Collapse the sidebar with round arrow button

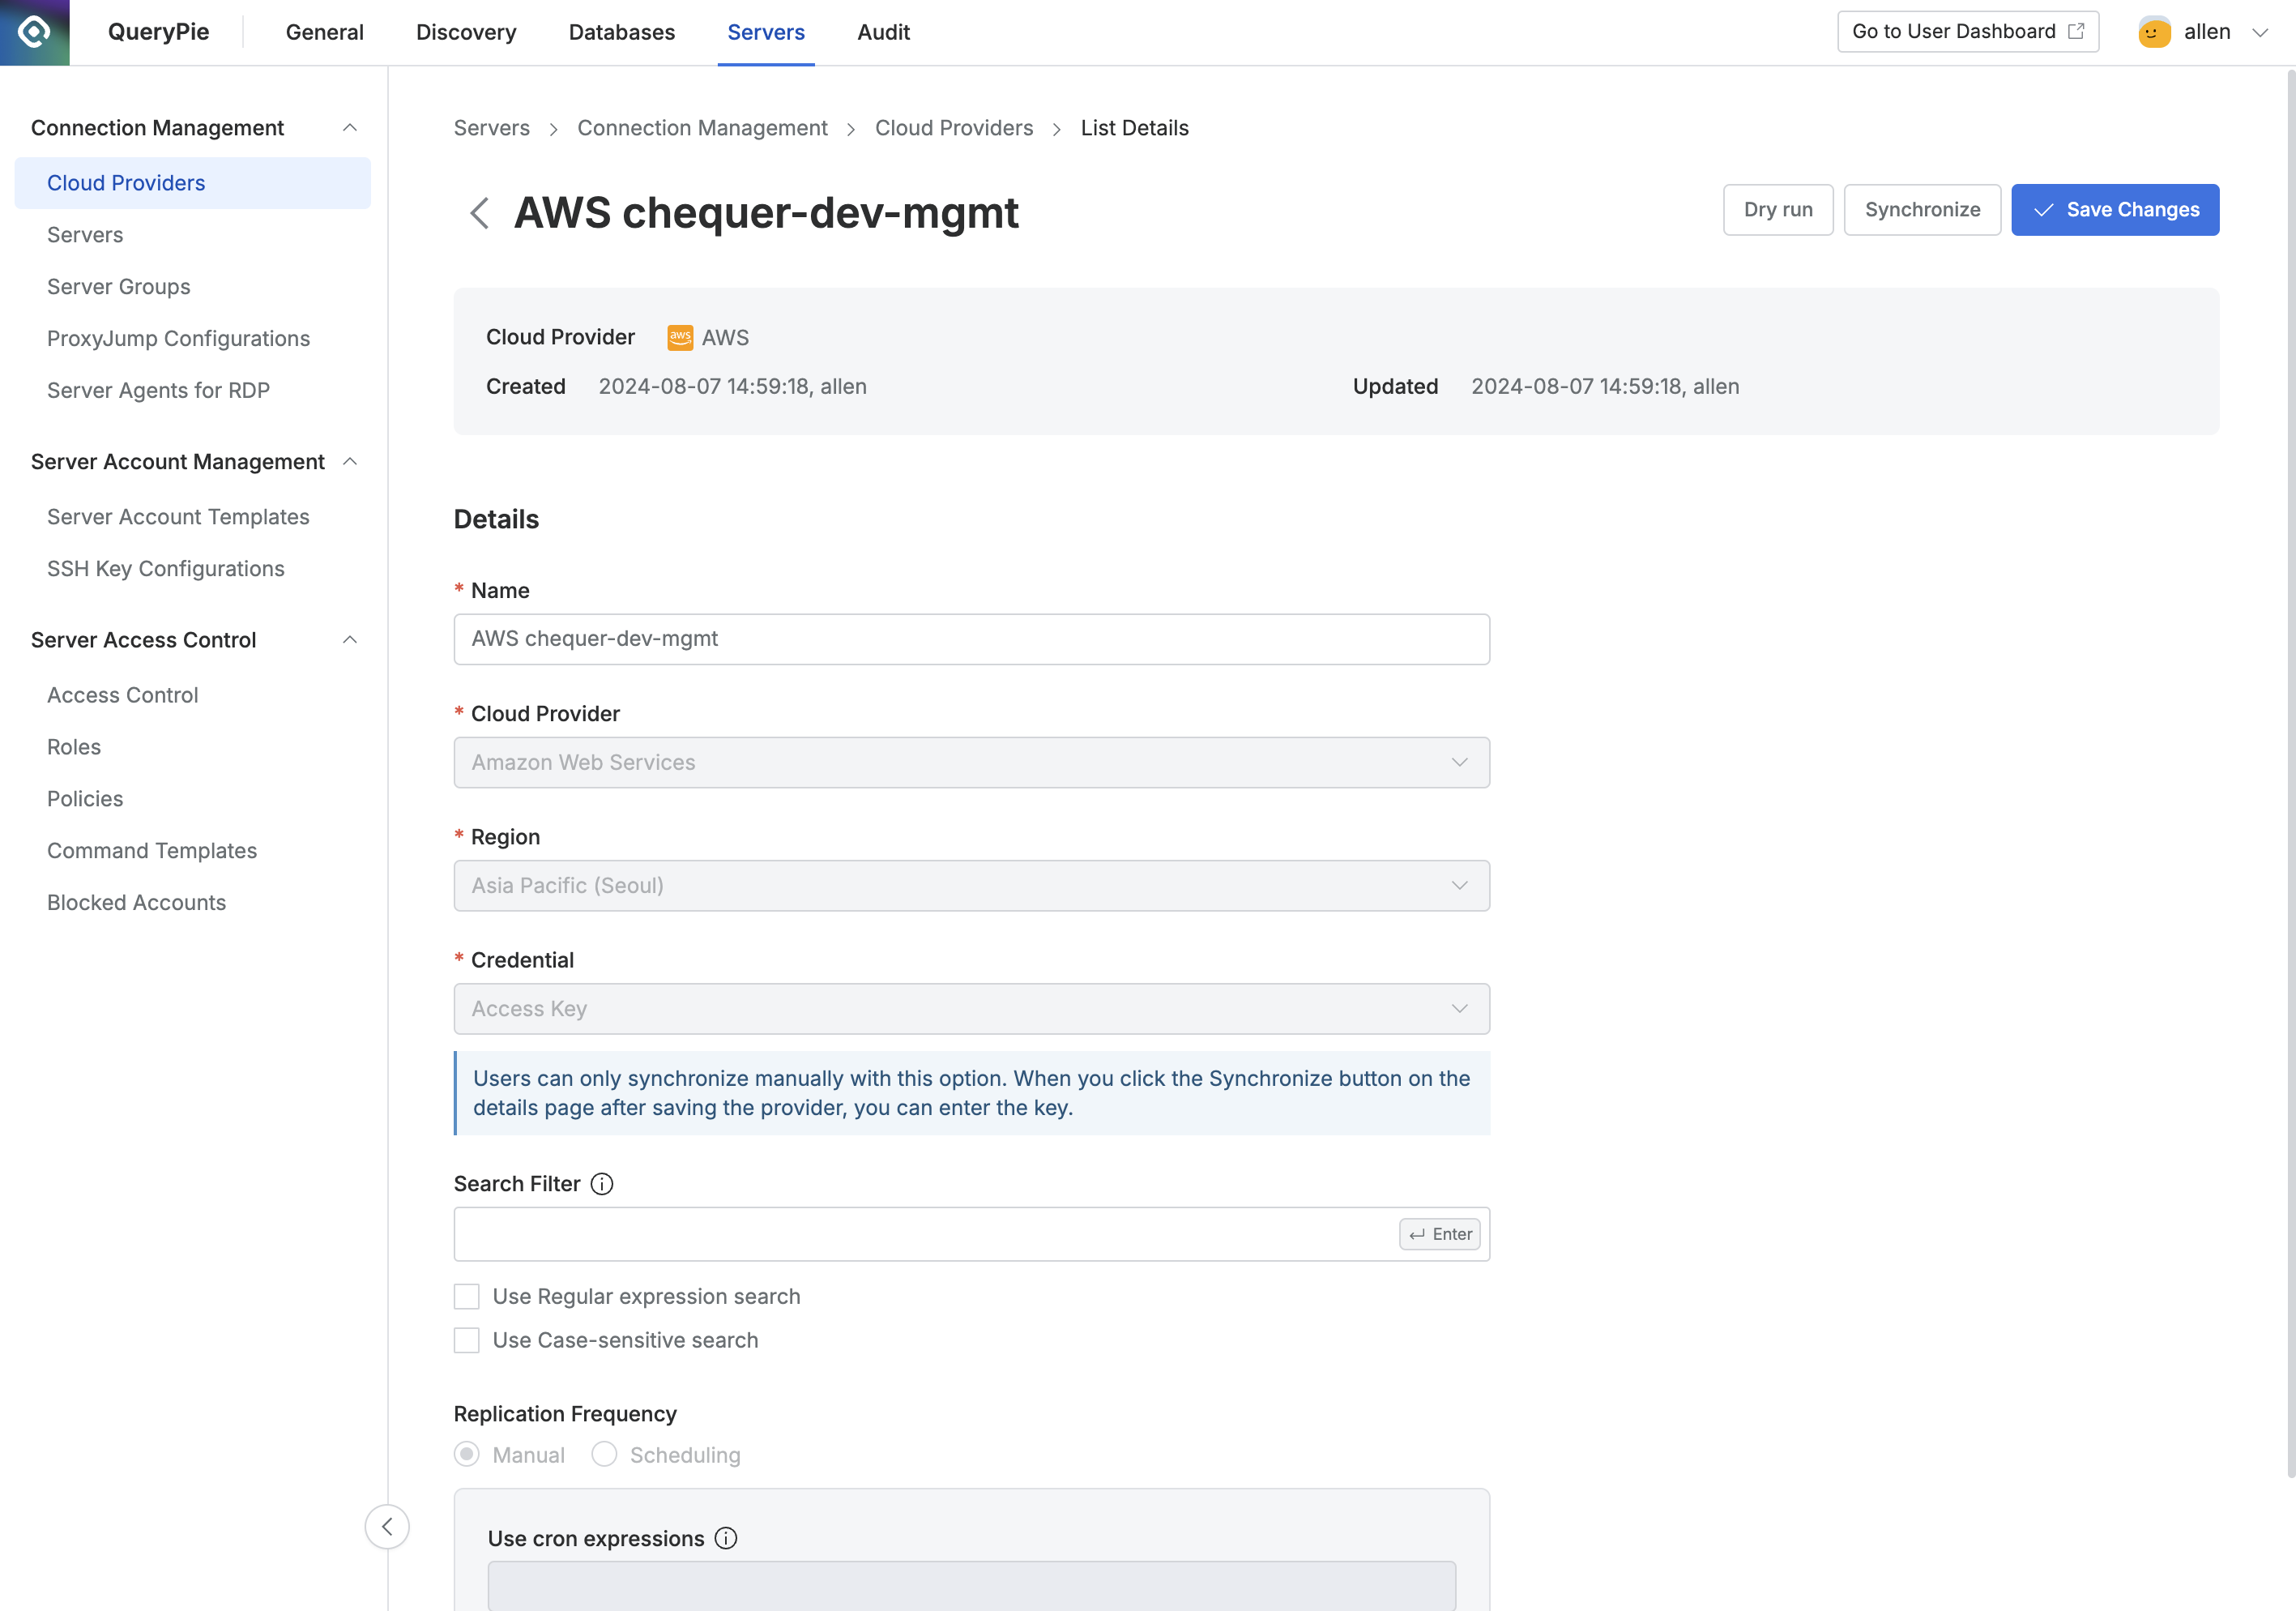point(387,1526)
